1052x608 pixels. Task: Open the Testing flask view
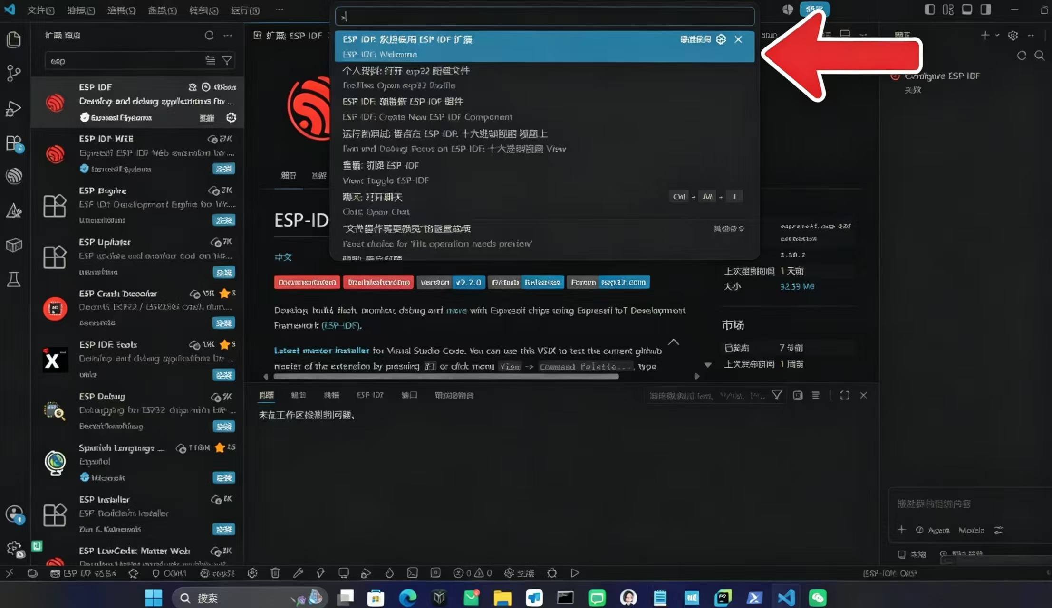point(14,279)
